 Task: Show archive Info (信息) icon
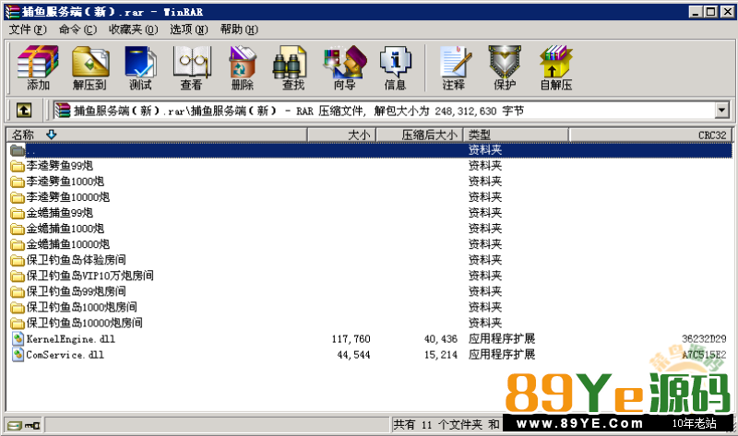[x=396, y=67]
